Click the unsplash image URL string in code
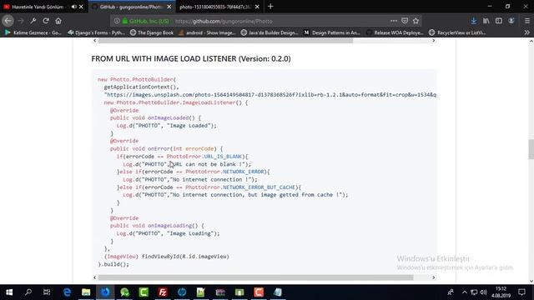Screen dimensions: 534x300 click(270, 95)
